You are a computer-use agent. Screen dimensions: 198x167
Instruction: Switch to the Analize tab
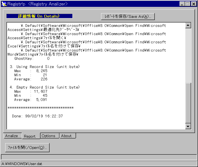click(12, 136)
